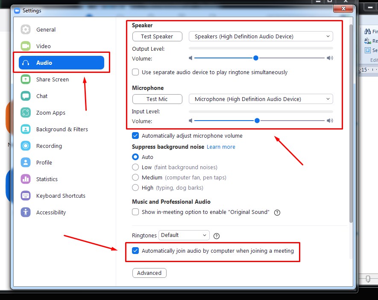Click the Share Screen icon

pyautogui.click(x=26, y=79)
